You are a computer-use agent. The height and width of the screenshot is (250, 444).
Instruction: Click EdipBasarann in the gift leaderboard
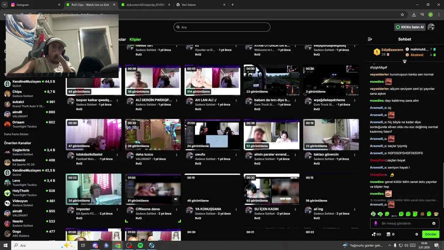[x=392, y=50]
